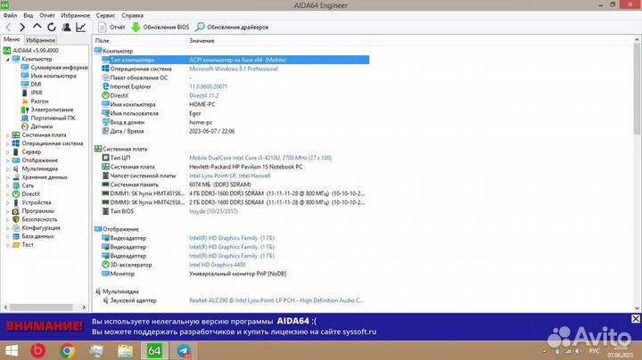Select the IPMI tree item
The image size is (642, 360).
point(32,93)
